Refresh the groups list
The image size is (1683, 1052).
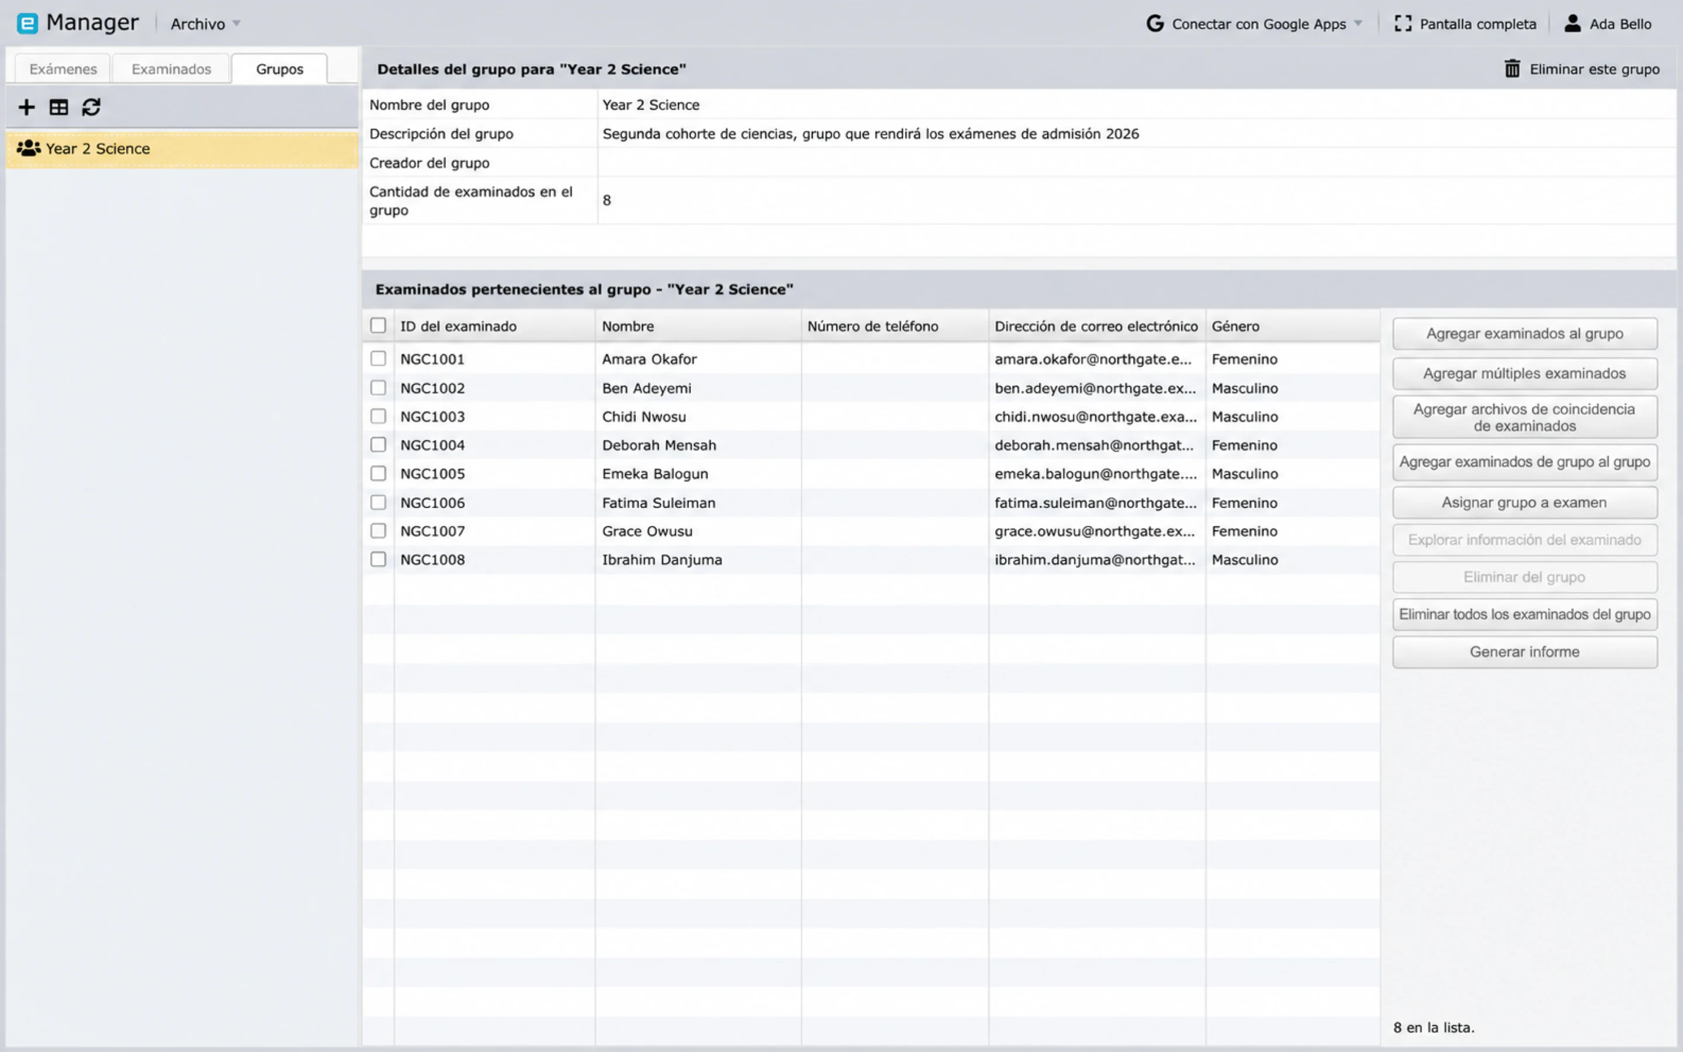[91, 107]
